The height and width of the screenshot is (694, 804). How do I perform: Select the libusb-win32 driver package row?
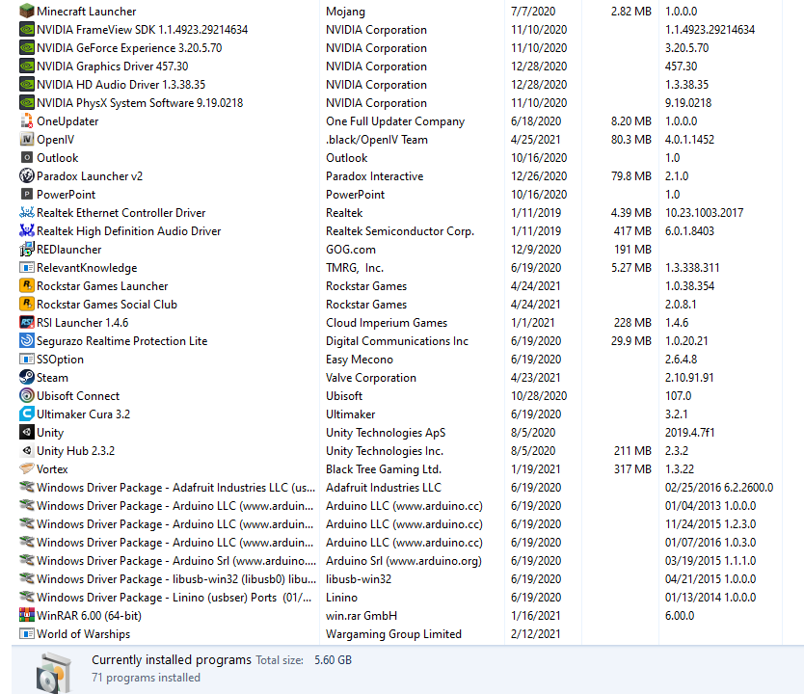coord(176,578)
